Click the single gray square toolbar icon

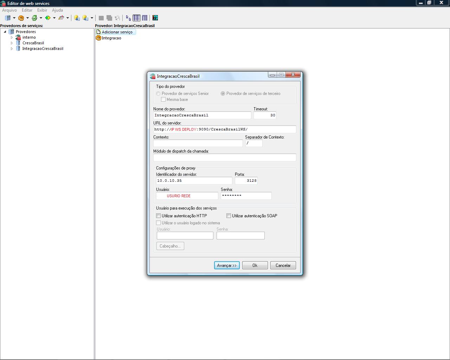click(x=101, y=18)
